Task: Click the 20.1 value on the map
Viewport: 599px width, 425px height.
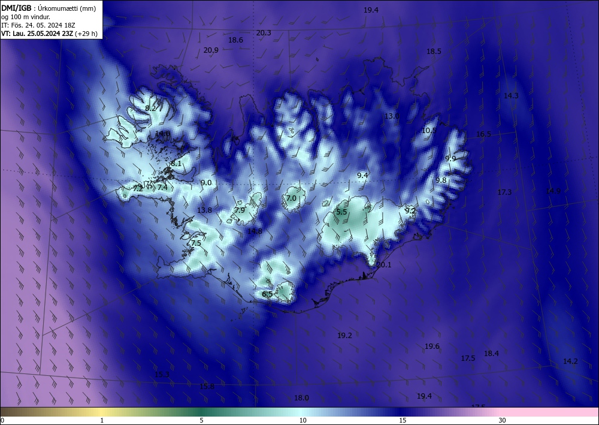Action: coord(384,264)
